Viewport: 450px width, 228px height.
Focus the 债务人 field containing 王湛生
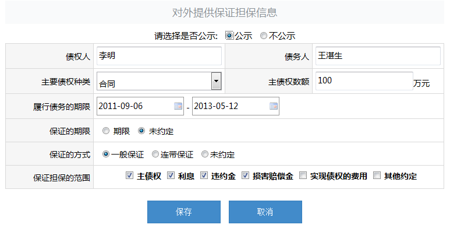(378, 56)
